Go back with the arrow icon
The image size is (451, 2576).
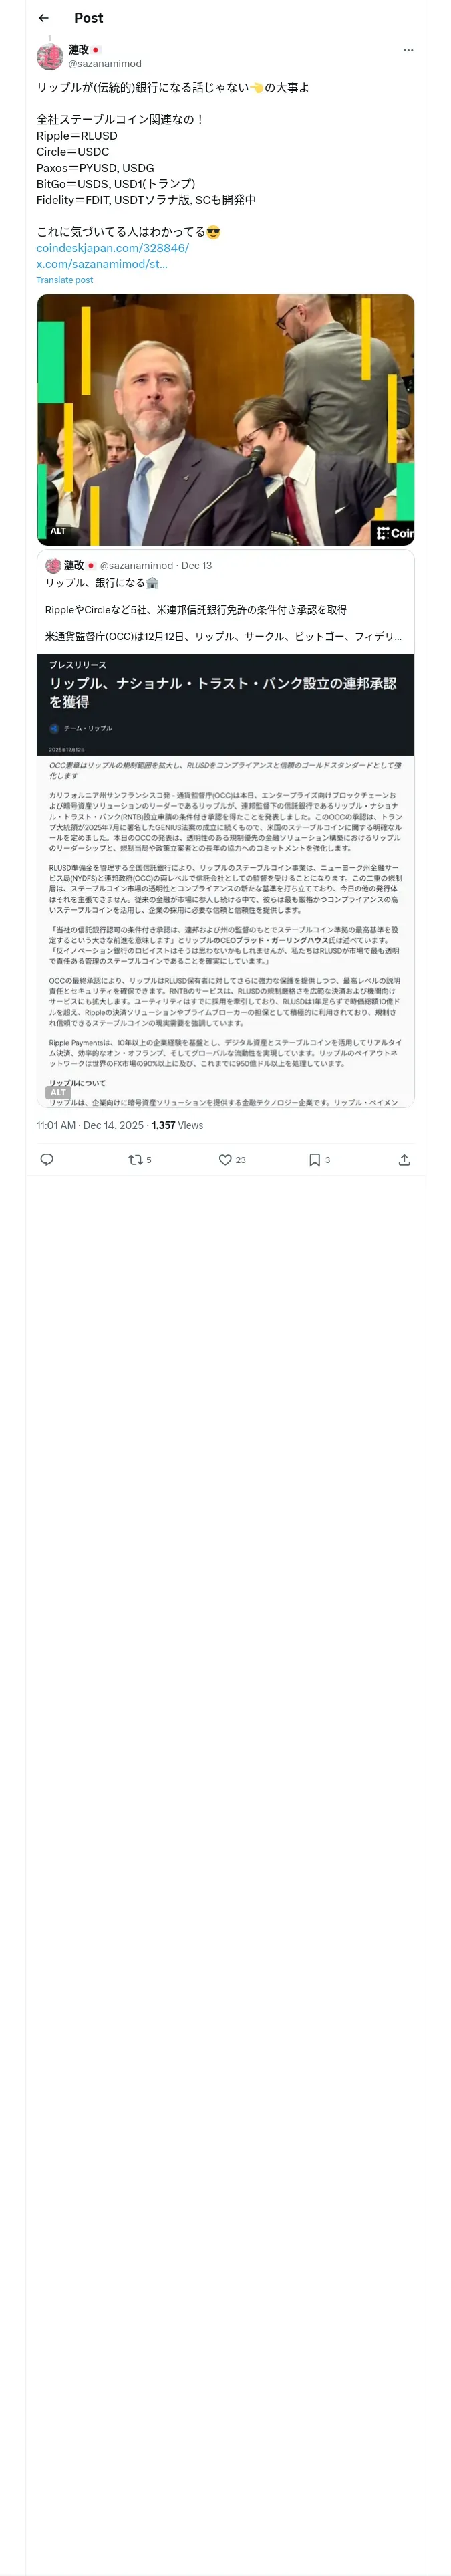[43, 18]
